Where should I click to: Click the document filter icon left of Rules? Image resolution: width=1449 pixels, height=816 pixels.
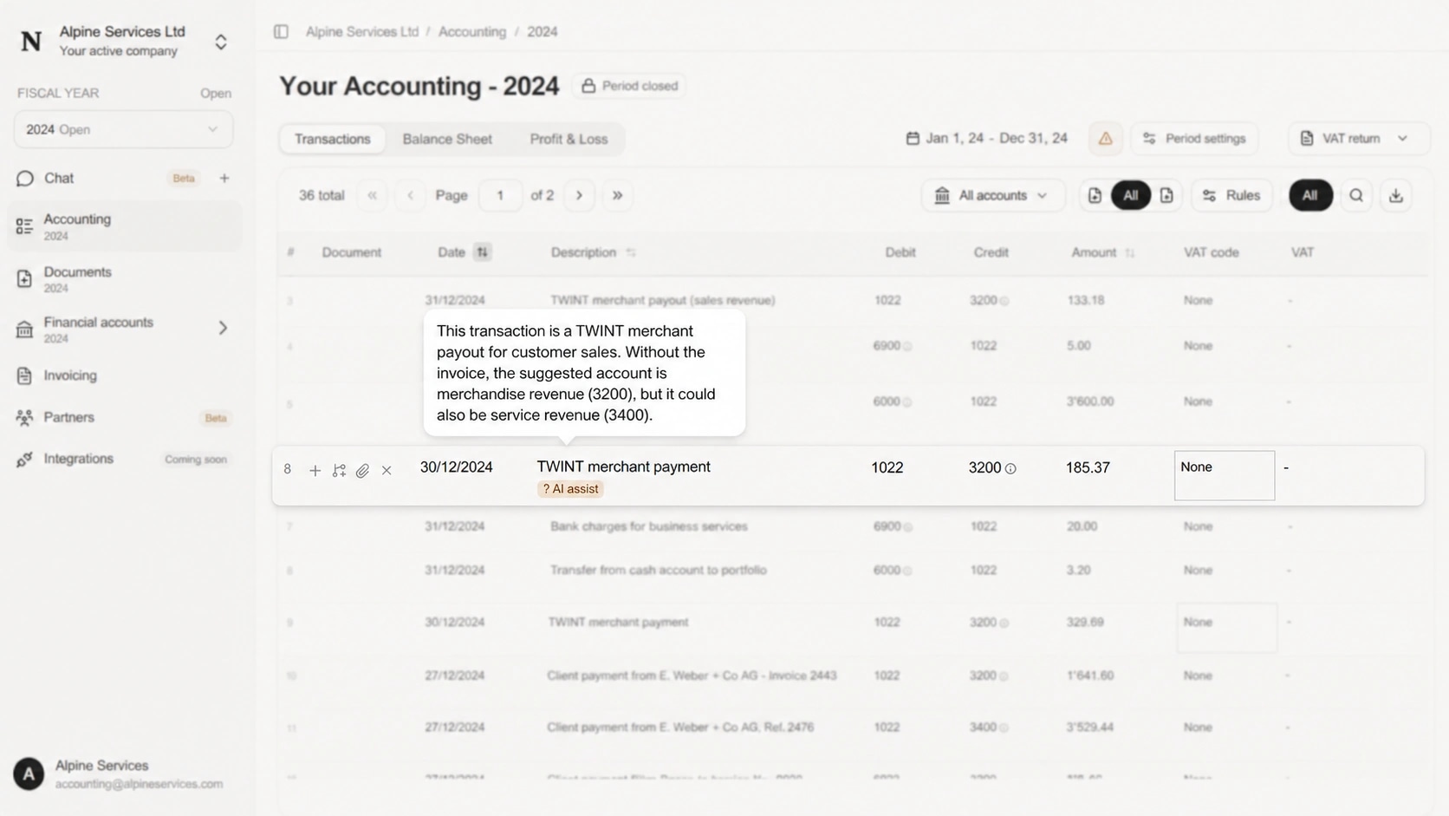click(1166, 196)
